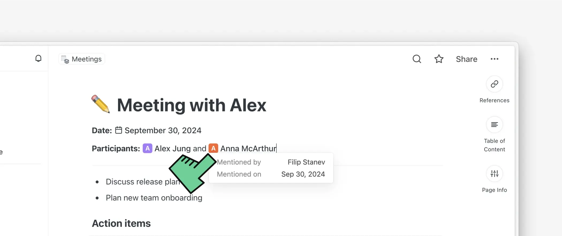Click the pencil emoji page icon
The height and width of the screenshot is (236, 562).
[x=100, y=104]
